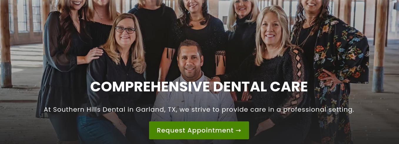399x144 pixels.
Task: Select the word CARE in the heading
Action: (289, 87)
